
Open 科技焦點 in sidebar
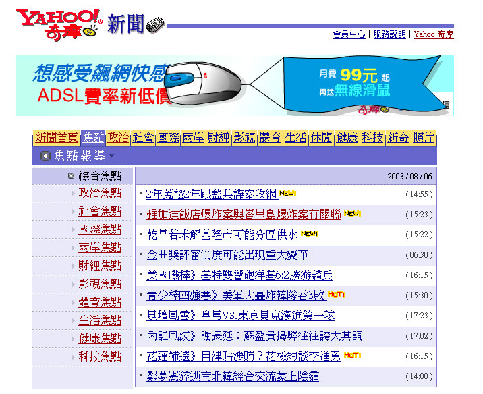[100, 357]
